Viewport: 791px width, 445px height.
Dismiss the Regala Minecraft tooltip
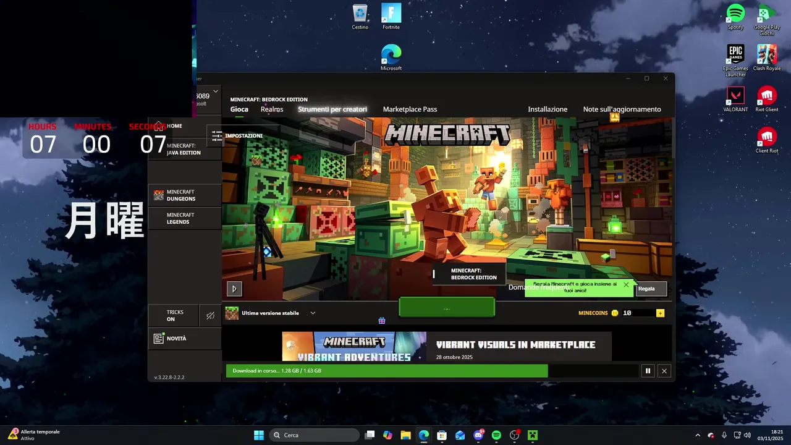(626, 285)
